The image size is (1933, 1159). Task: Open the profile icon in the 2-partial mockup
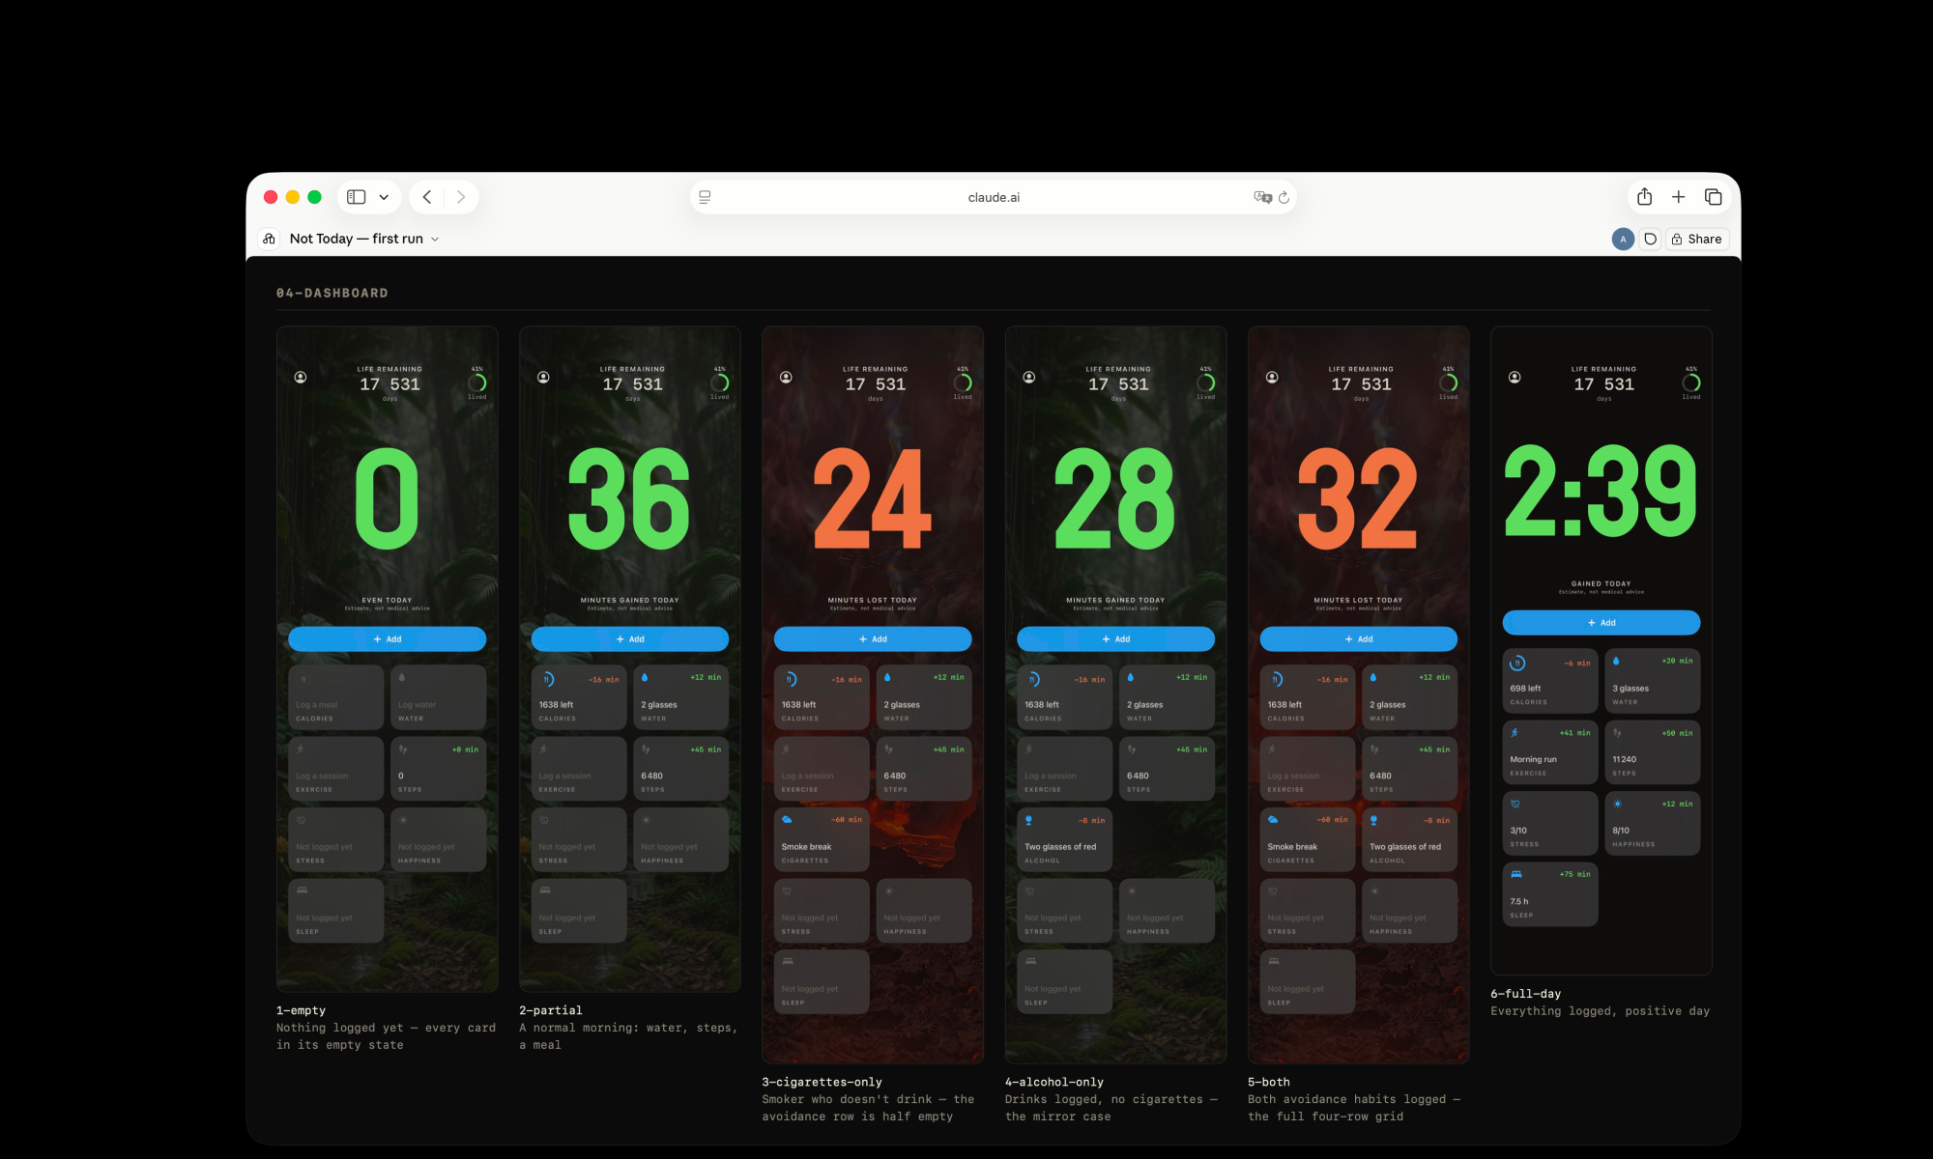543,378
